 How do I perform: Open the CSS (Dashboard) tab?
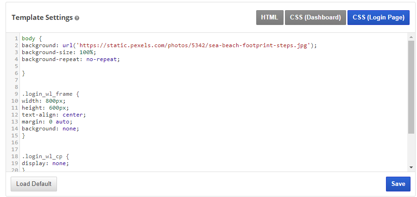pyautogui.click(x=315, y=18)
